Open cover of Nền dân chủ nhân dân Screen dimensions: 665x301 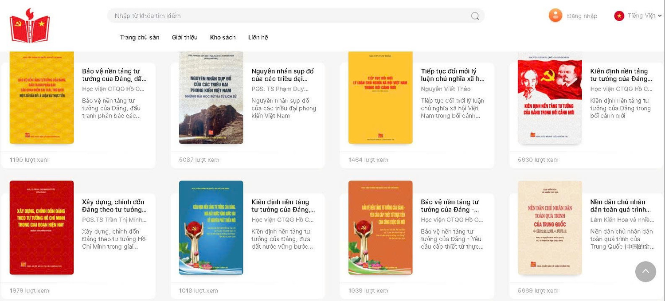(550, 227)
